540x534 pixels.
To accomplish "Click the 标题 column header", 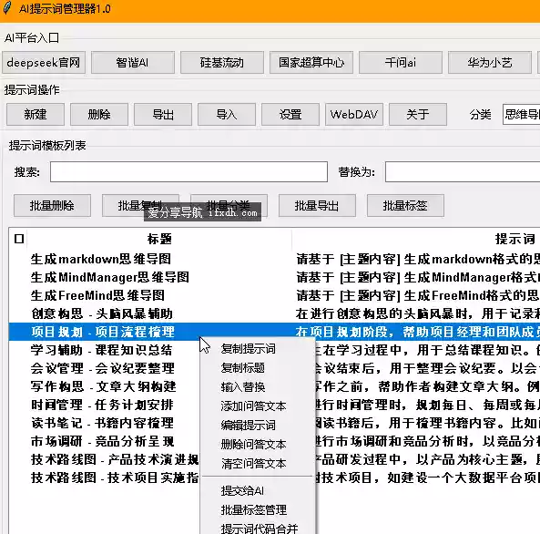I will [159, 239].
